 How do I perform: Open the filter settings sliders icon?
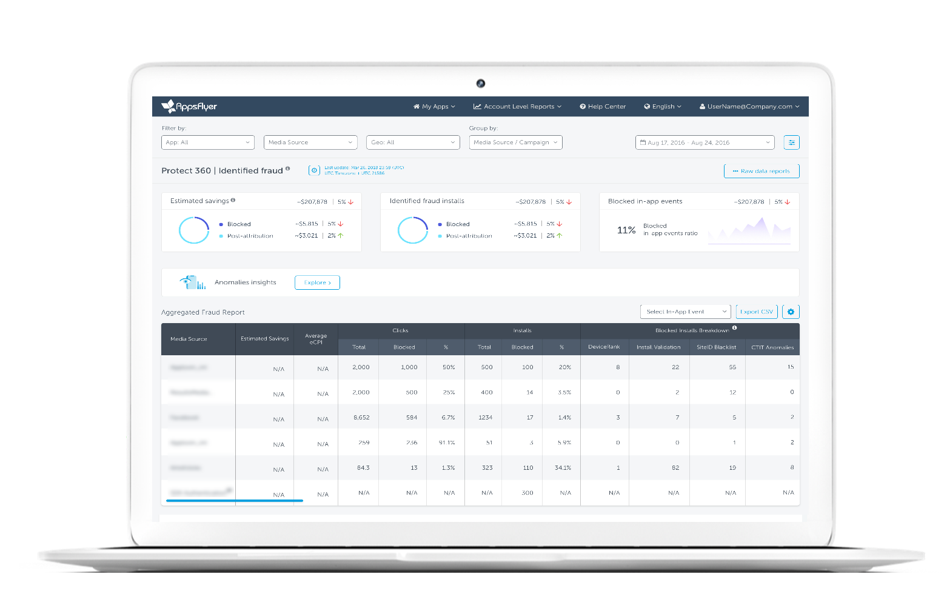[791, 142]
